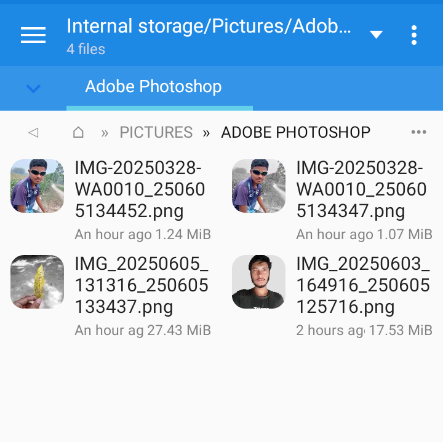The width and height of the screenshot is (443, 442).
Task: Expand the storage path dropdown arrow
Action: (377, 35)
